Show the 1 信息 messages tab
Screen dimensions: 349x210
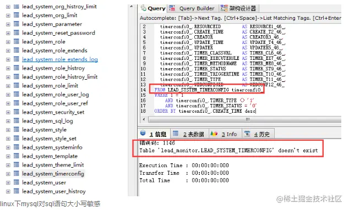click(x=154, y=134)
